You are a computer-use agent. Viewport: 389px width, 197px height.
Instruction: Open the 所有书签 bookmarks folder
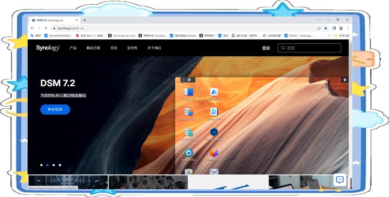(342, 35)
